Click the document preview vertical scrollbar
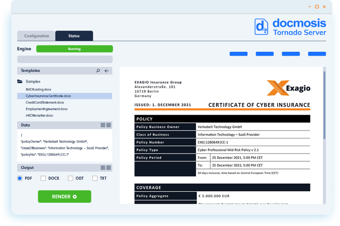The width and height of the screenshot is (340, 226). [324, 105]
